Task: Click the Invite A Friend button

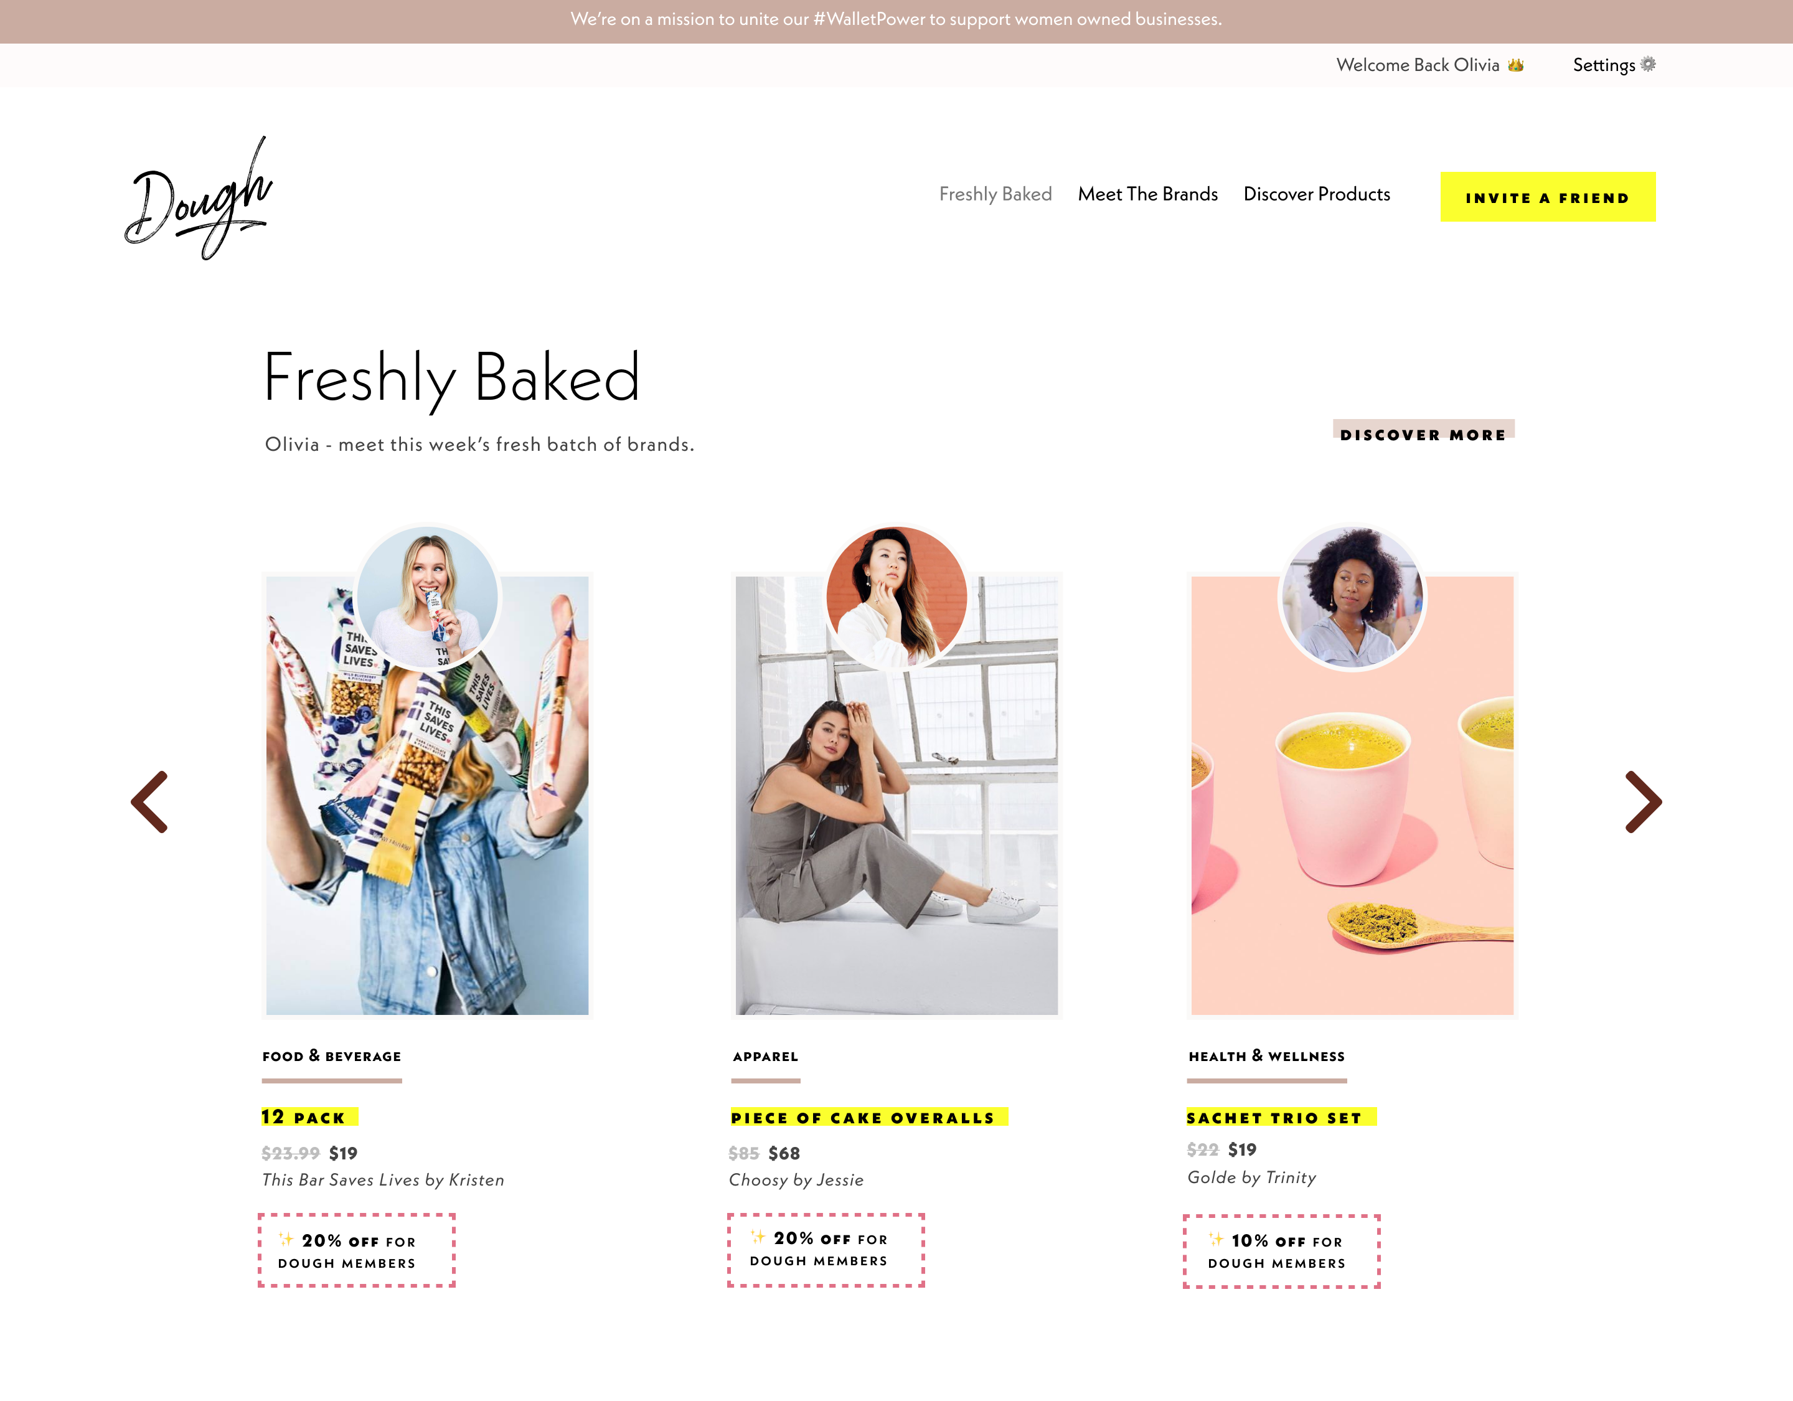Action: click(x=1548, y=197)
